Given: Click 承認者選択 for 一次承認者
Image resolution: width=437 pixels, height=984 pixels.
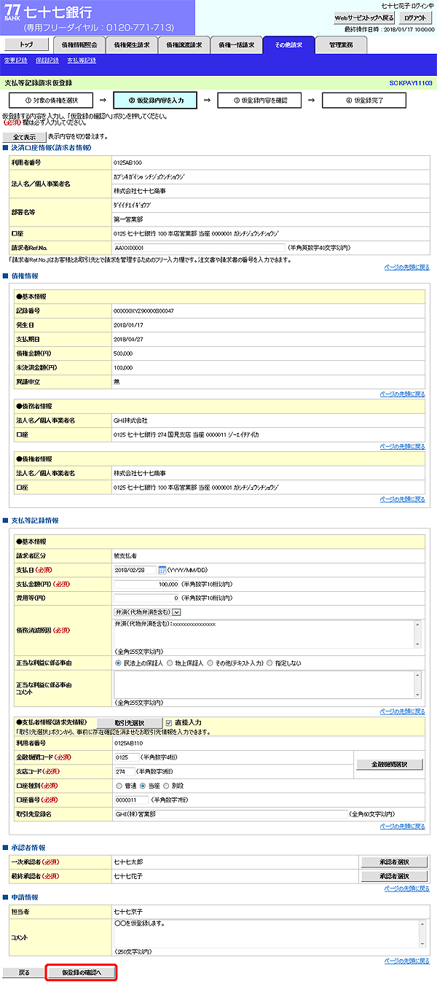Looking at the screenshot, I should (x=394, y=862).
